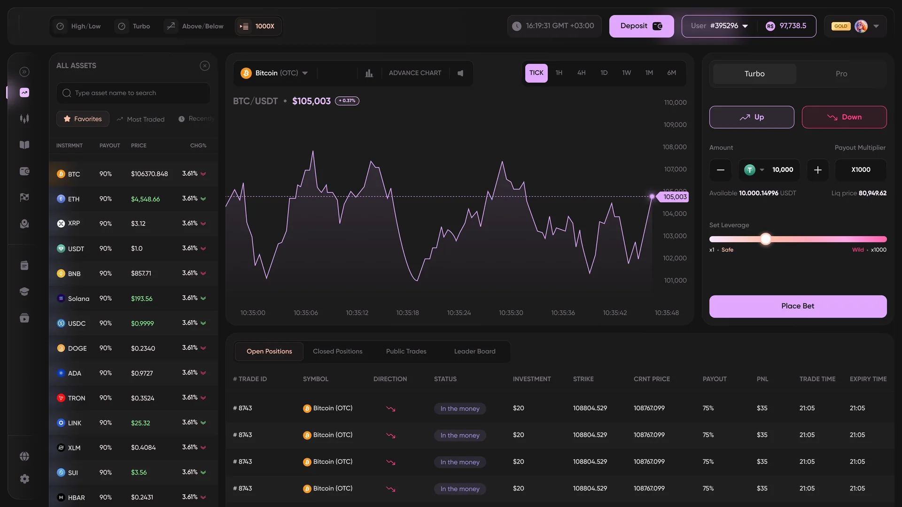
Task: Select the TICK timeframe
Action: coord(536,73)
